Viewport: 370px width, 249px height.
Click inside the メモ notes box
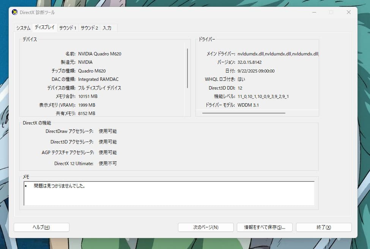click(169, 194)
